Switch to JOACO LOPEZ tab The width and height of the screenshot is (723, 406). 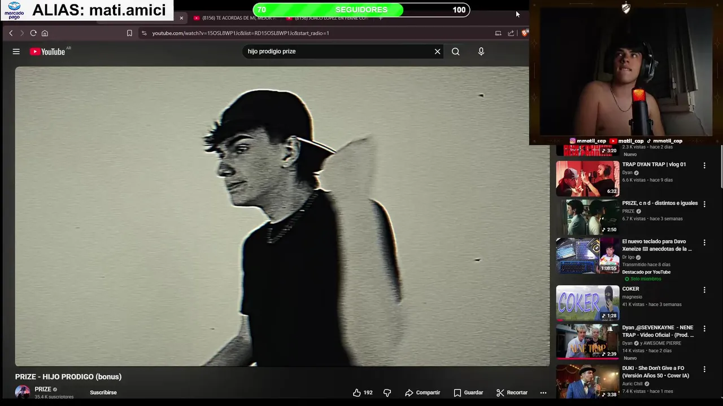[x=328, y=18]
